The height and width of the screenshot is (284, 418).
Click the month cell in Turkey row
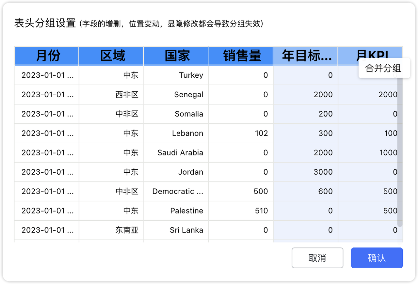pos(47,75)
